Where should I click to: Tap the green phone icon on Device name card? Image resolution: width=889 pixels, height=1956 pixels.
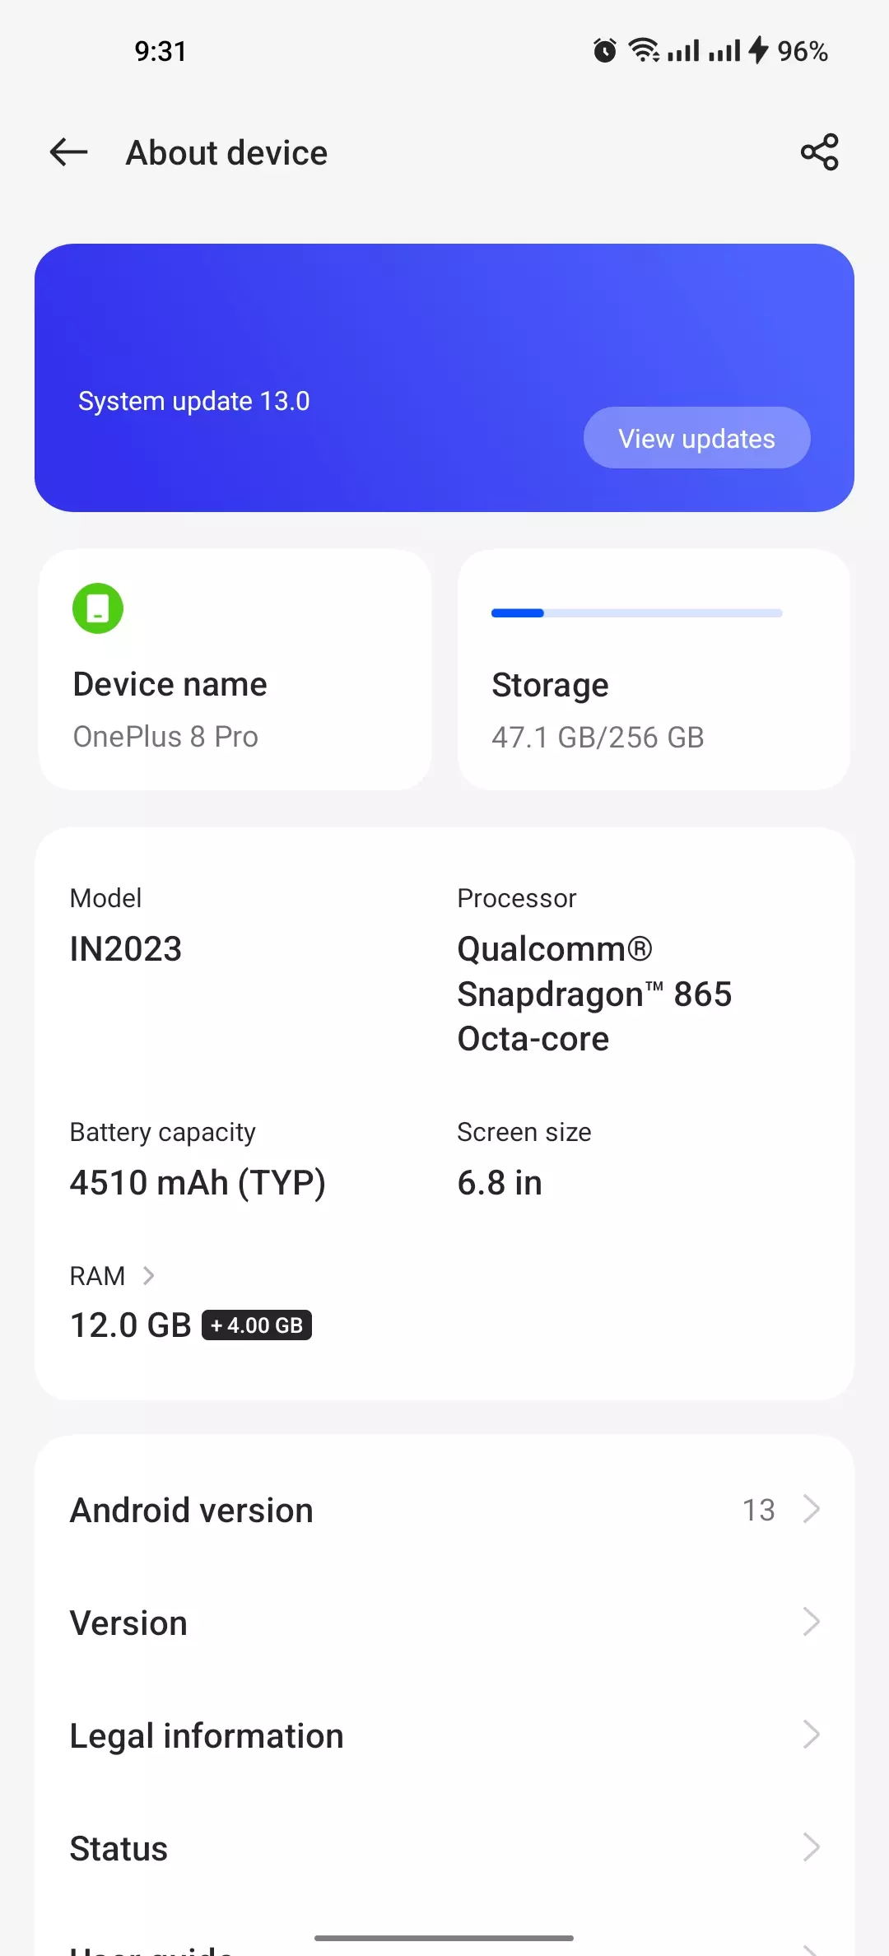tap(98, 608)
